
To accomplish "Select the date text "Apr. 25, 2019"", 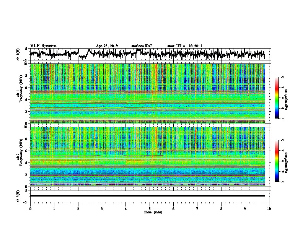I will (107, 46).
